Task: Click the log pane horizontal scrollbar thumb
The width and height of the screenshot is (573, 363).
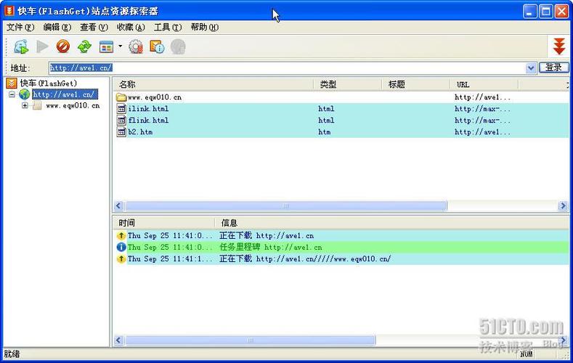Action: click(251, 340)
